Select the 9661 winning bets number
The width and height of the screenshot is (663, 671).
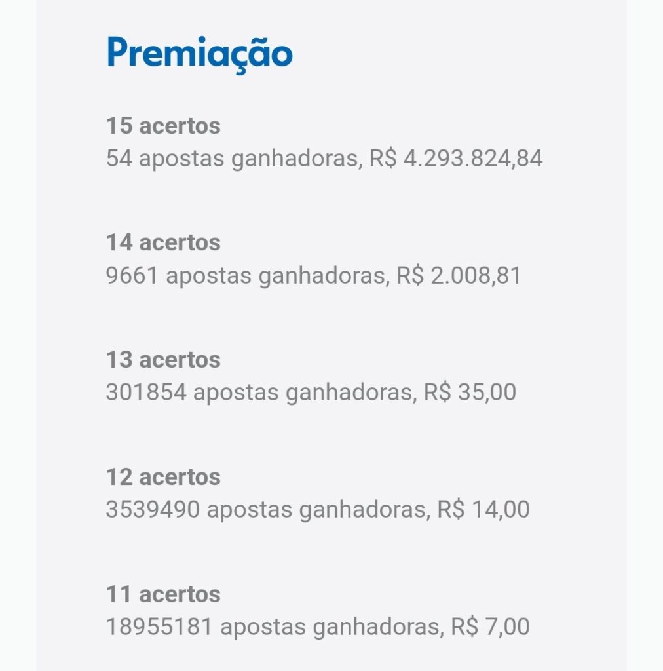[132, 276]
